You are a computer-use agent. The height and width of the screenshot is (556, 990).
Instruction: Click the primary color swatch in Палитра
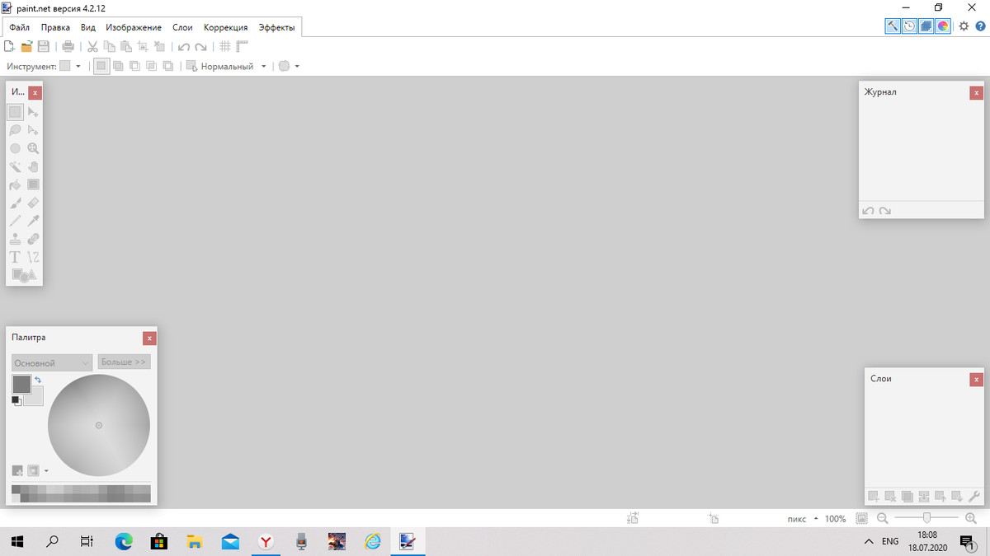(21, 384)
